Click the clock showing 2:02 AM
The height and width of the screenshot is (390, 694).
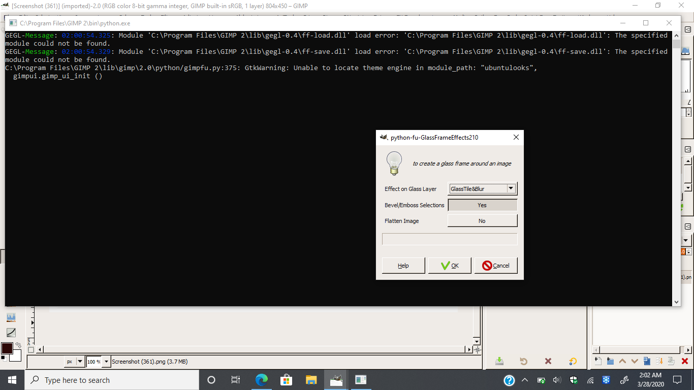[x=651, y=379]
